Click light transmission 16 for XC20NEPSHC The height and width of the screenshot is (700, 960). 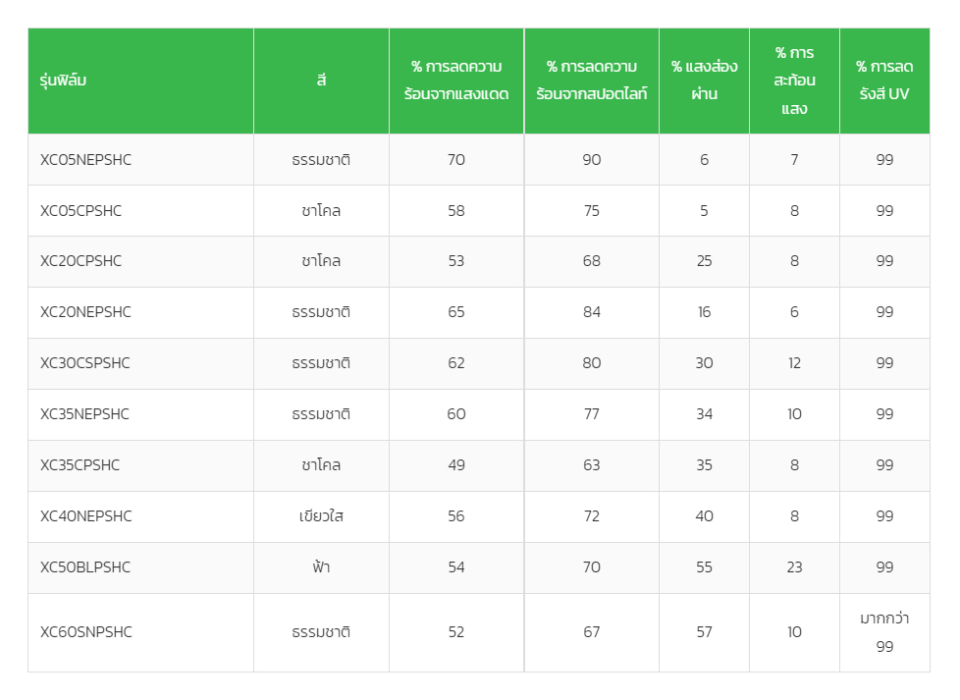point(704,312)
